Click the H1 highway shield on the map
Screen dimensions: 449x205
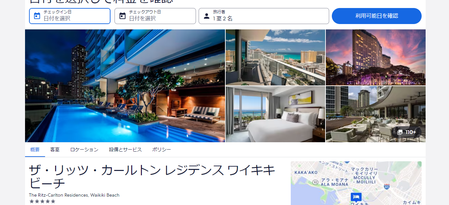tap(387, 187)
